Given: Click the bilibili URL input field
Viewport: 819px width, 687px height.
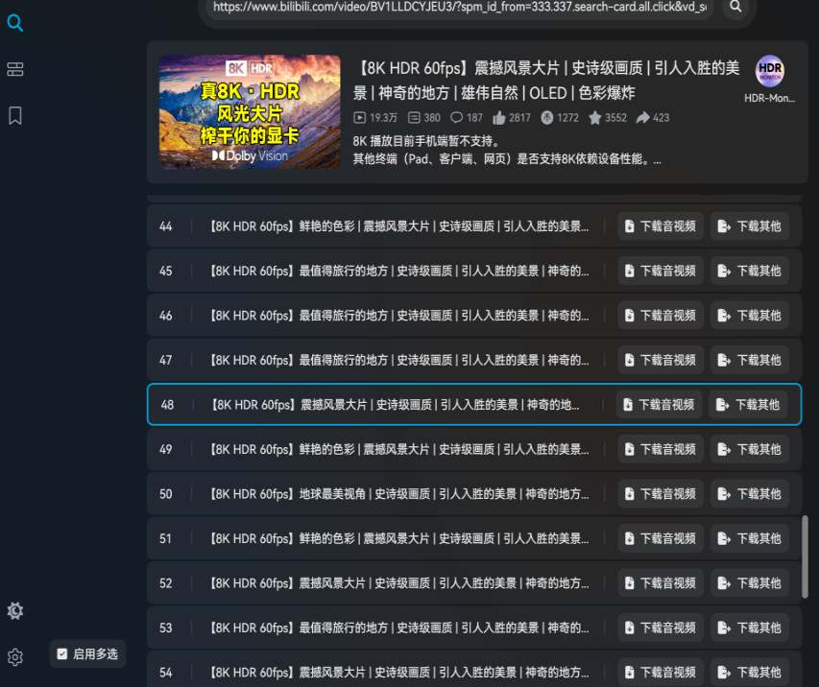Looking at the screenshot, I should point(461,7).
